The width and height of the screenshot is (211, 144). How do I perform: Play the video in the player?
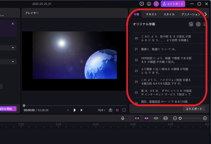coord(74,110)
